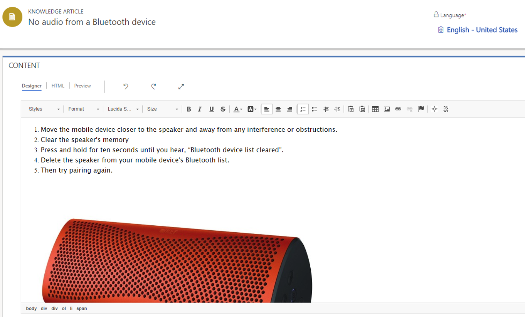Click the sparkle special-character icon
The image size is (525, 317).
point(434,109)
